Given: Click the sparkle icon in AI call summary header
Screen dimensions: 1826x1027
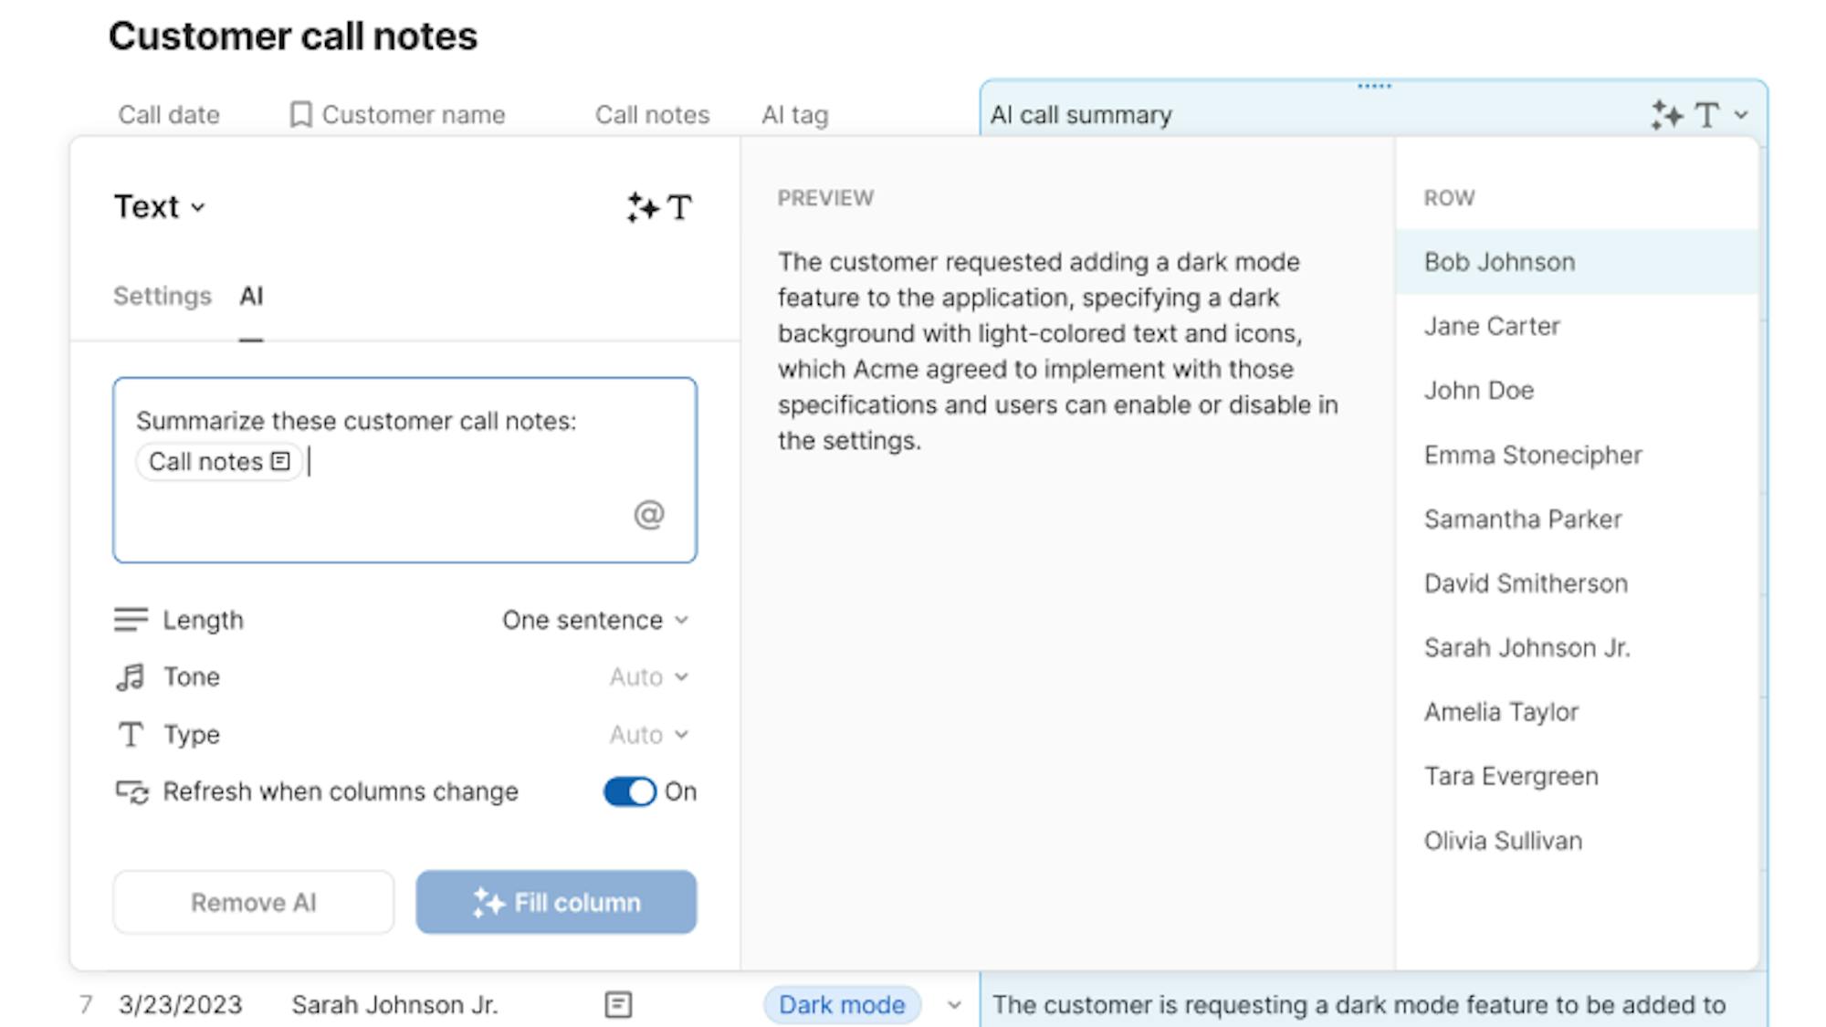Looking at the screenshot, I should pos(1666,115).
